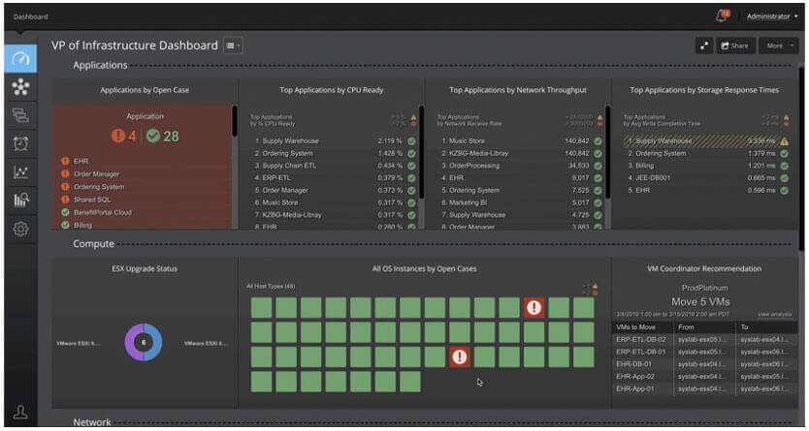The width and height of the screenshot is (809, 431).
Task: Click the VMs to Move column header
Action: (x=635, y=327)
